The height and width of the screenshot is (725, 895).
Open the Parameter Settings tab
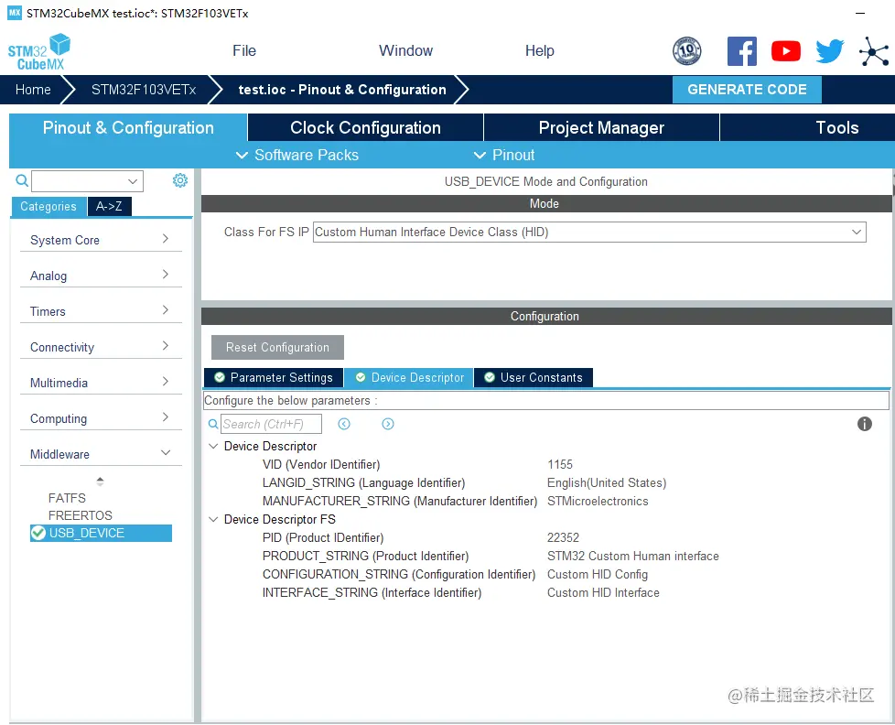pos(274,377)
